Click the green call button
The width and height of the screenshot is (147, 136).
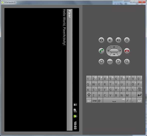click(x=101, y=51)
